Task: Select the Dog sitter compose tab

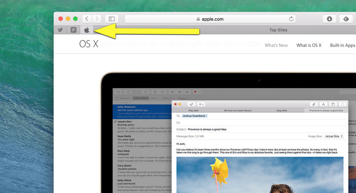Action: pyautogui.click(x=282, y=110)
